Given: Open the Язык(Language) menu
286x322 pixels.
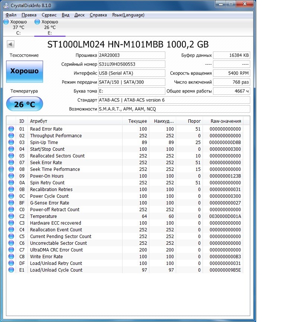Looking at the screenshot, I should (128, 15).
